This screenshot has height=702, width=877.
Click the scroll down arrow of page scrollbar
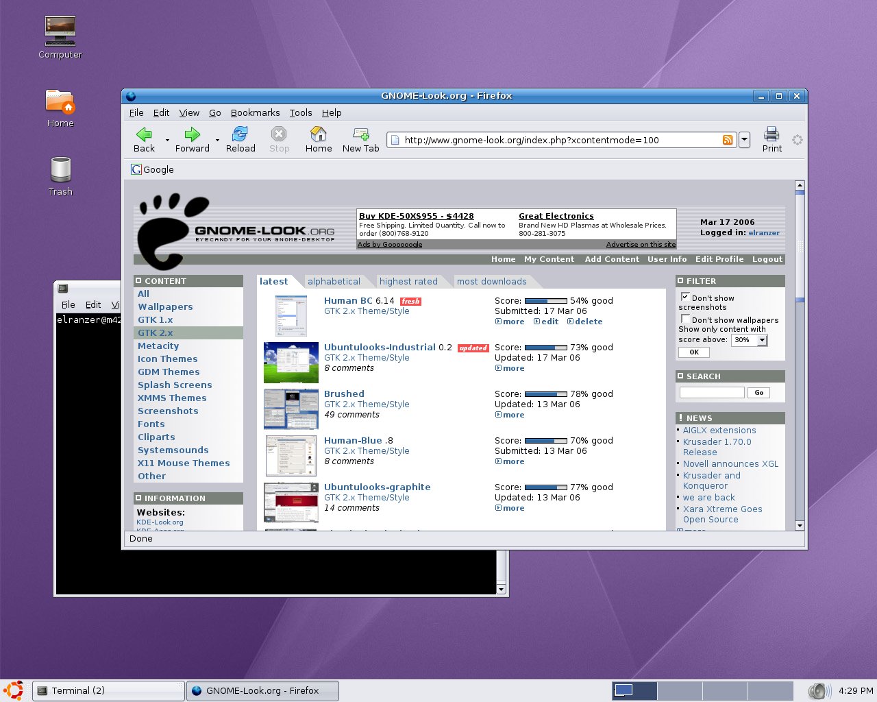tap(800, 525)
